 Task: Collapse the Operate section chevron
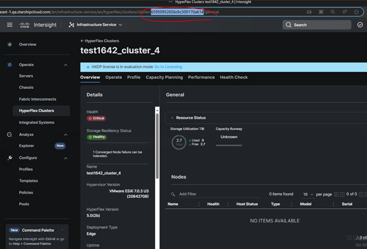pos(66,65)
